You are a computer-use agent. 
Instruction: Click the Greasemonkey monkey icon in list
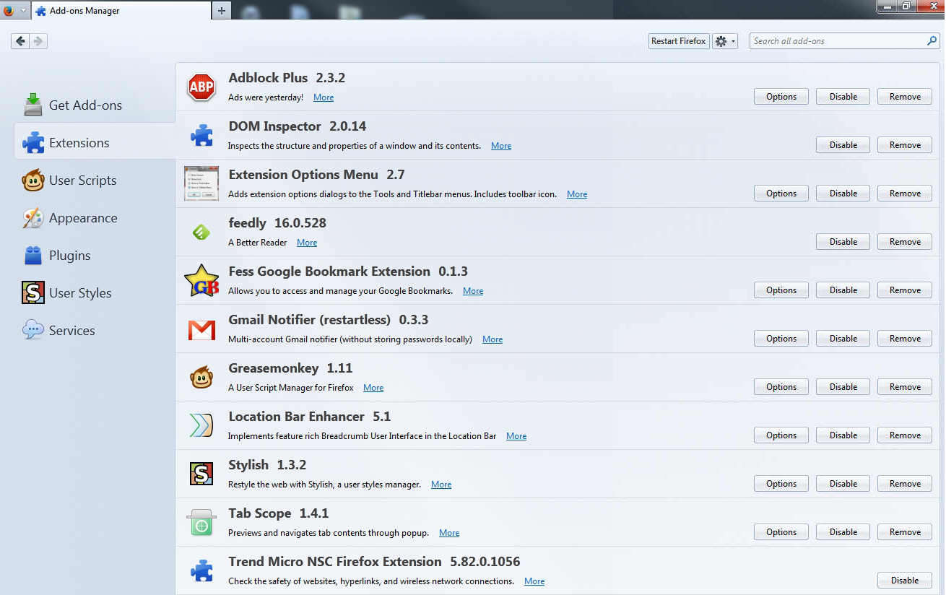(201, 377)
